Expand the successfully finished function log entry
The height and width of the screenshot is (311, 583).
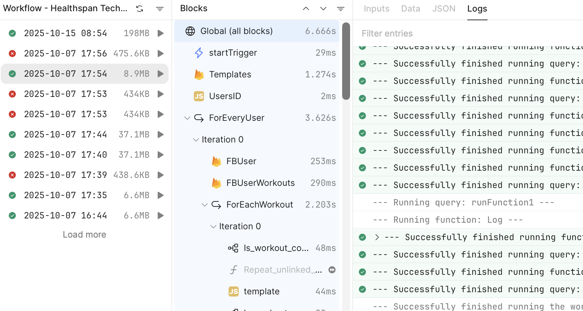[x=377, y=237]
